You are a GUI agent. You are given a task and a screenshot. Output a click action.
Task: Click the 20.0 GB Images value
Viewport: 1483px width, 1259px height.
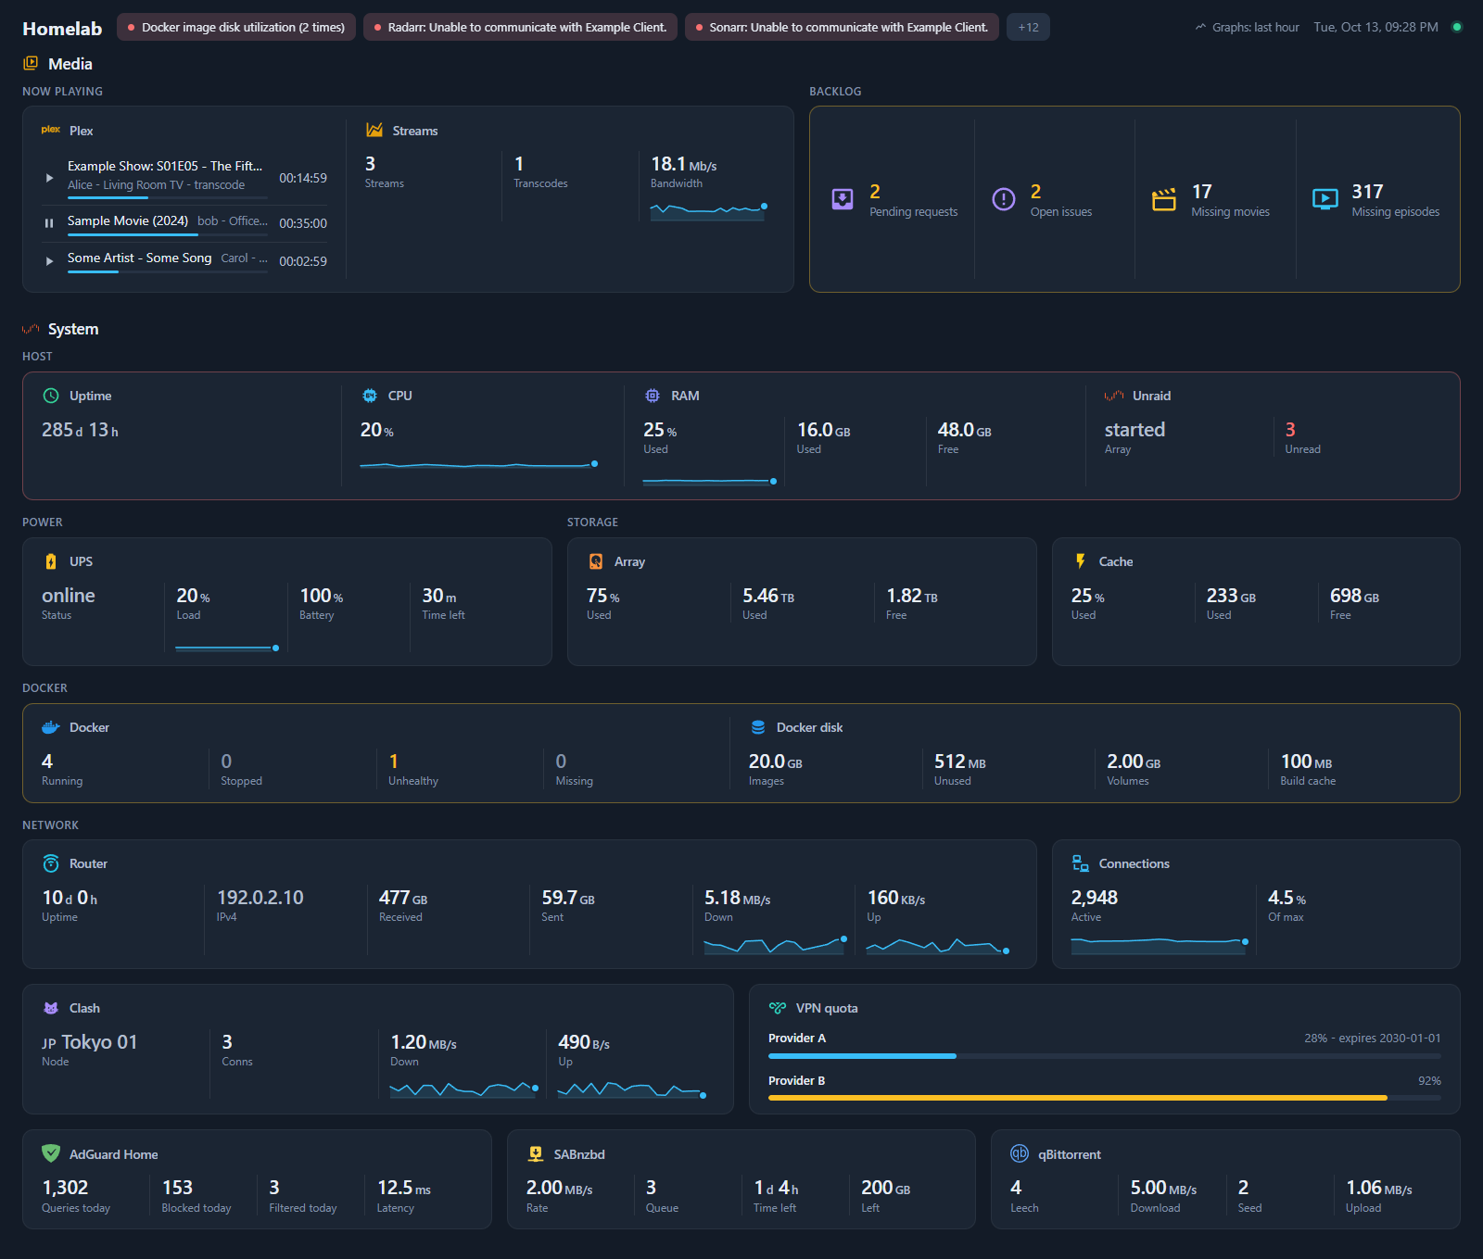776,761
